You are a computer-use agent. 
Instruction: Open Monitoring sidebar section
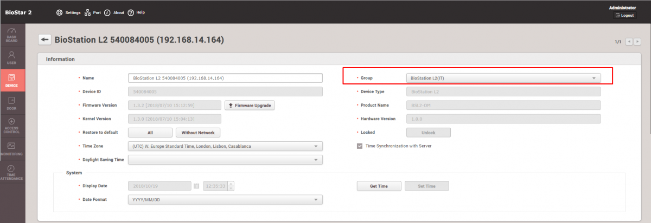11,149
